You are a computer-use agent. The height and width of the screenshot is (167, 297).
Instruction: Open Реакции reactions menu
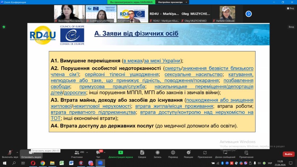point(188,154)
